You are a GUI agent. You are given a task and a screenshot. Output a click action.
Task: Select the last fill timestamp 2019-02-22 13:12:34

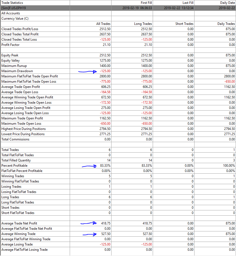[179, 8]
